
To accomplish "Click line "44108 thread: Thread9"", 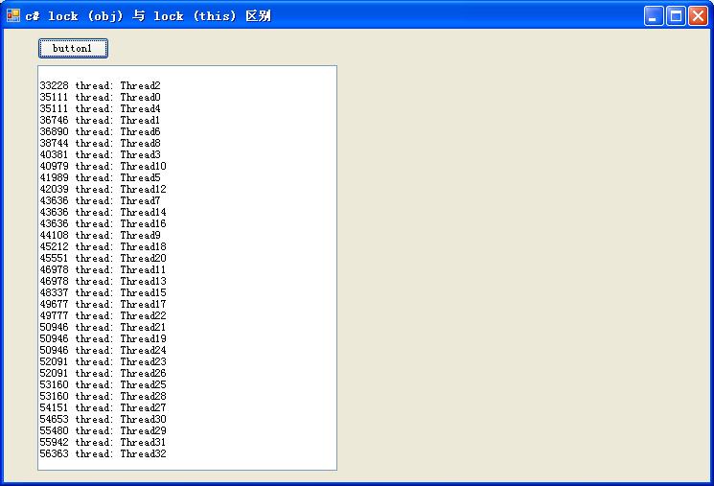I will coord(101,235).
